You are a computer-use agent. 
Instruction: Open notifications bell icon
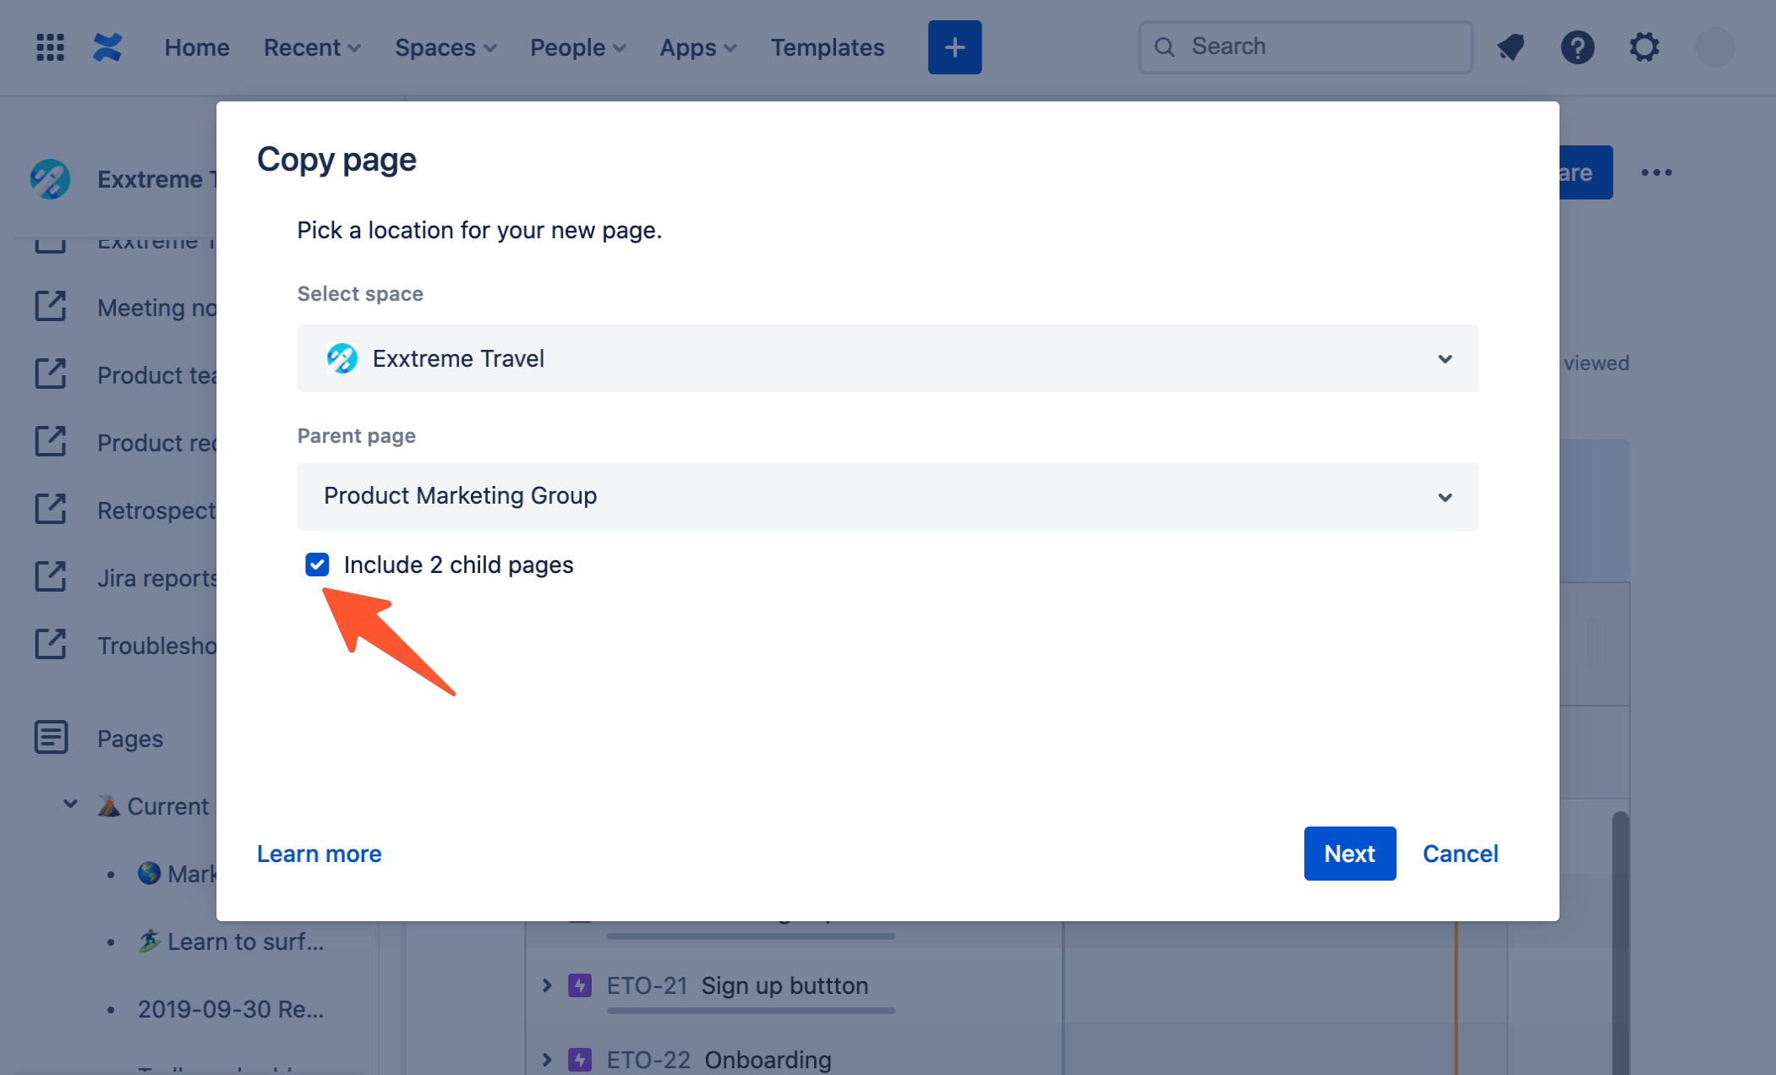click(x=1511, y=47)
